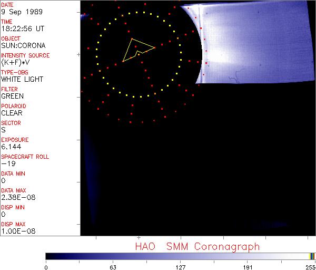
Task: Click the 'HAO SMM Coronagraph' title text
Action: pyautogui.click(x=197, y=247)
